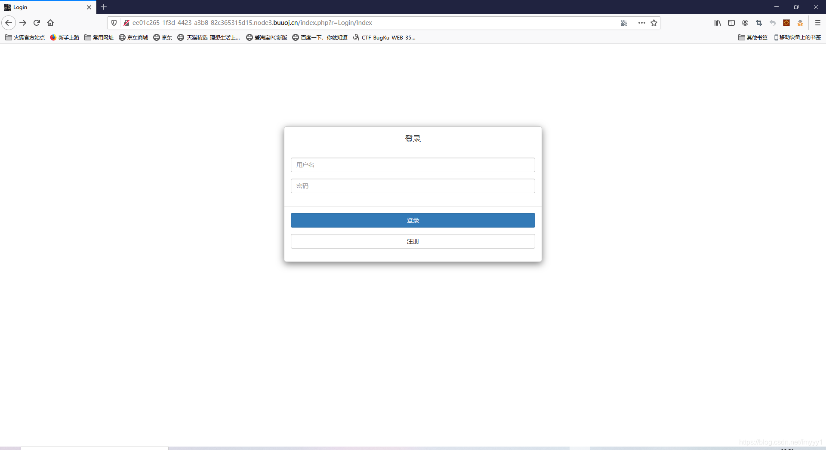The image size is (826, 450).
Task: Go forward to the next page
Action: [x=23, y=23]
